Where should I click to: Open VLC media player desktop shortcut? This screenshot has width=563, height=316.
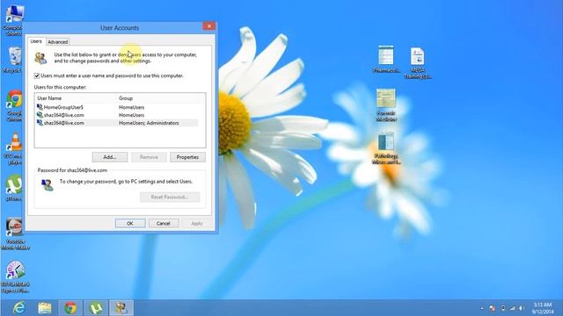coord(14,148)
